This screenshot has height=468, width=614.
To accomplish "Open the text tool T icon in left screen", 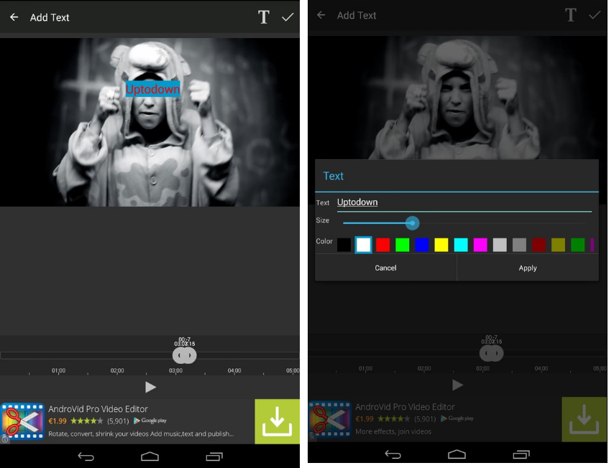I will point(264,17).
